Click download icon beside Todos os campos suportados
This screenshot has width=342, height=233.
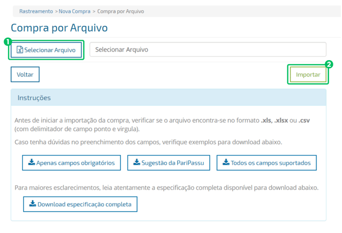tap(226, 163)
